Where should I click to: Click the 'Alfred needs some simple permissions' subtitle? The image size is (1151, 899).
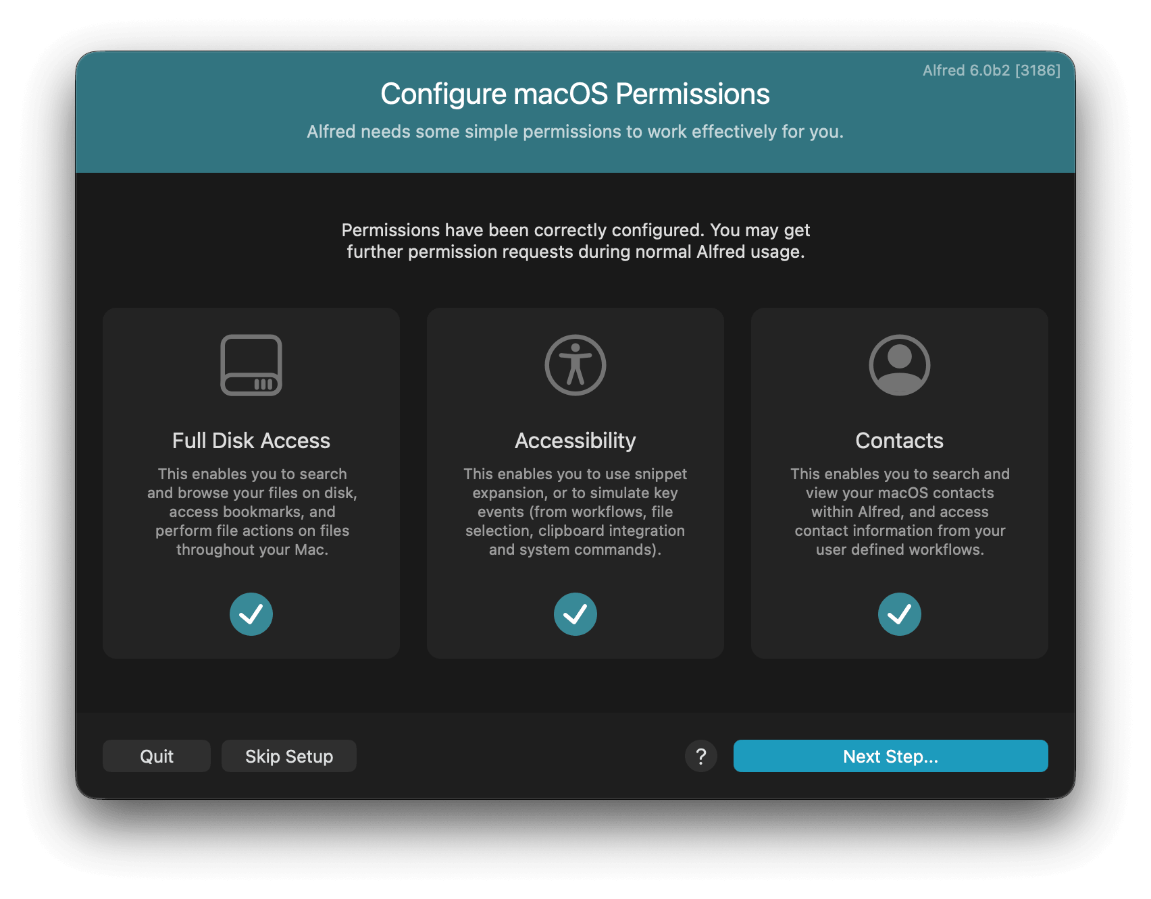click(575, 132)
